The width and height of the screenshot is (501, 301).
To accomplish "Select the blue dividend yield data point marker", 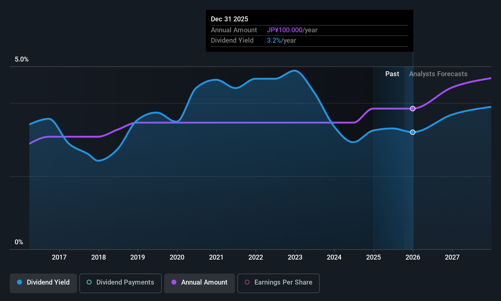I will point(413,132).
